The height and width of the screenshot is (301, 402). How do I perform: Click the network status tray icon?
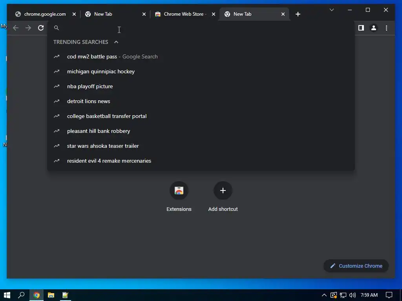pyautogui.click(x=343, y=295)
